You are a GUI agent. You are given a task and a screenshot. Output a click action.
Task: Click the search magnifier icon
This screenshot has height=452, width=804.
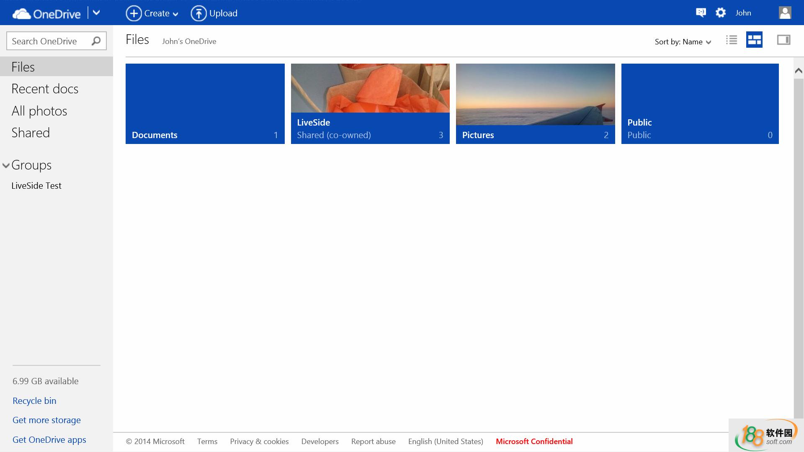tap(96, 41)
